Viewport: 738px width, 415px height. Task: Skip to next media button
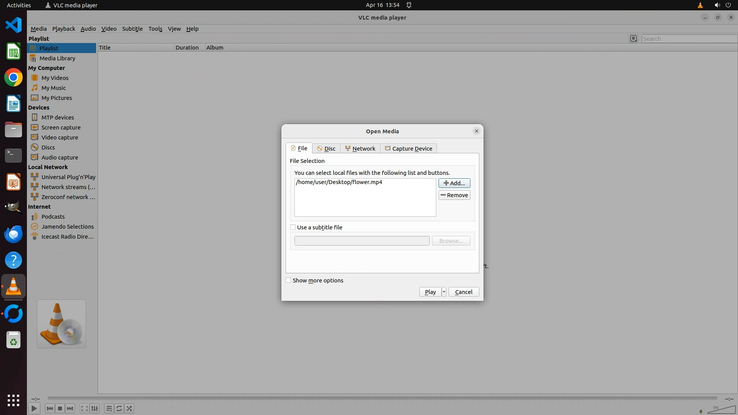point(70,408)
